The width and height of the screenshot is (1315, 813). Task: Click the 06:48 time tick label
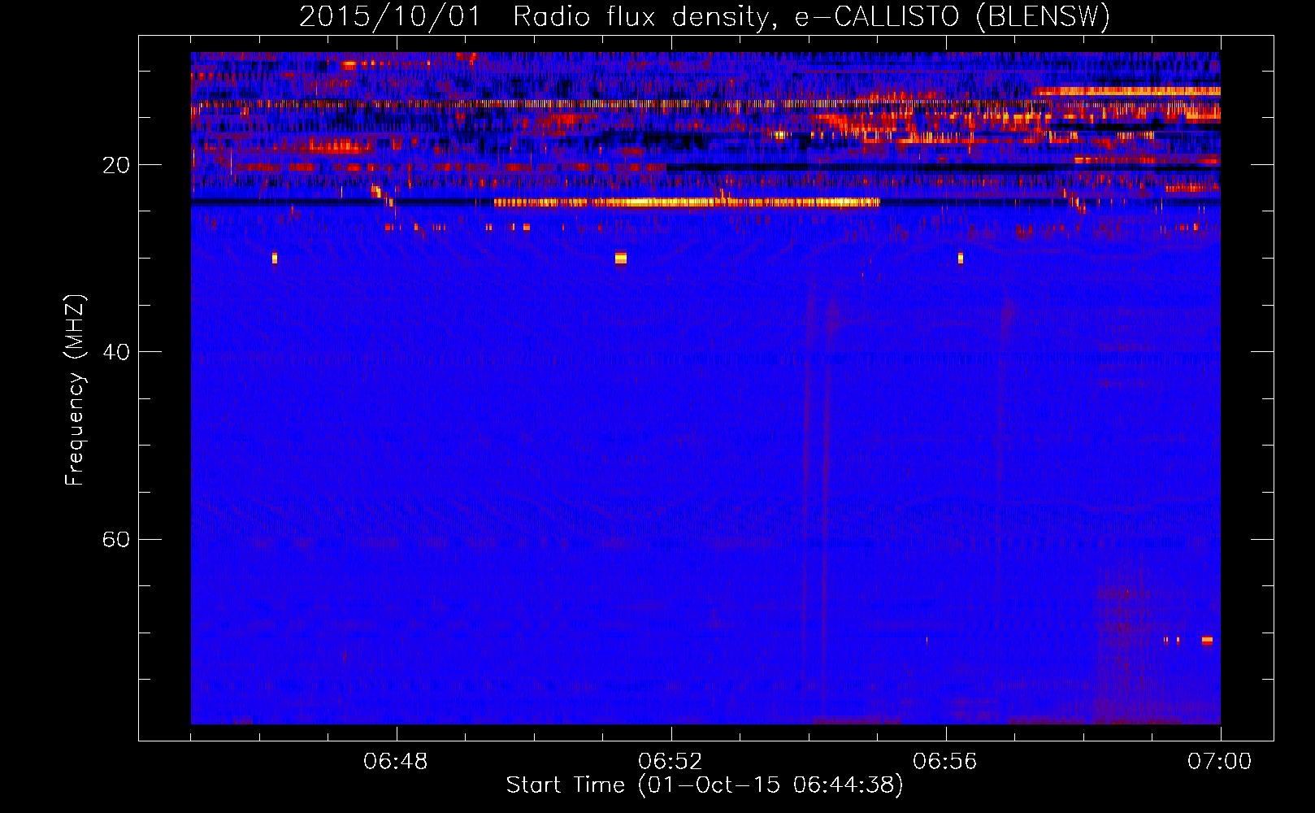pos(396,762)
